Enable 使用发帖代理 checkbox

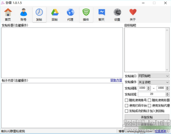click(149, 106)
